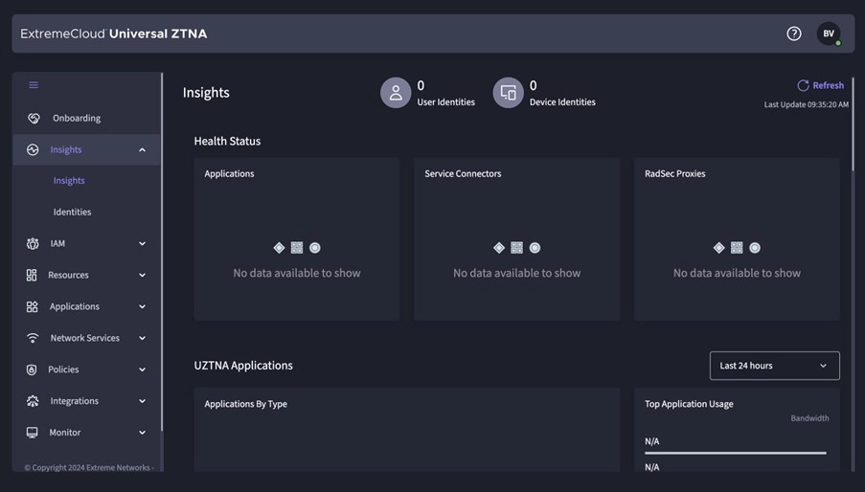Viewport: 865px width, 492px height.
Task: Click the Network Services wifi icon
Action: [33, 339]
